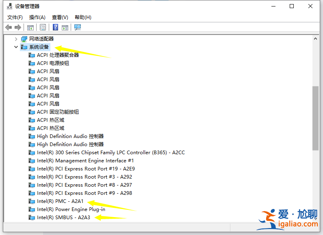
Task: Click icon beside Intel(R) 300 Series Chipset LPC Controller
Action: [x=32, y=153]
